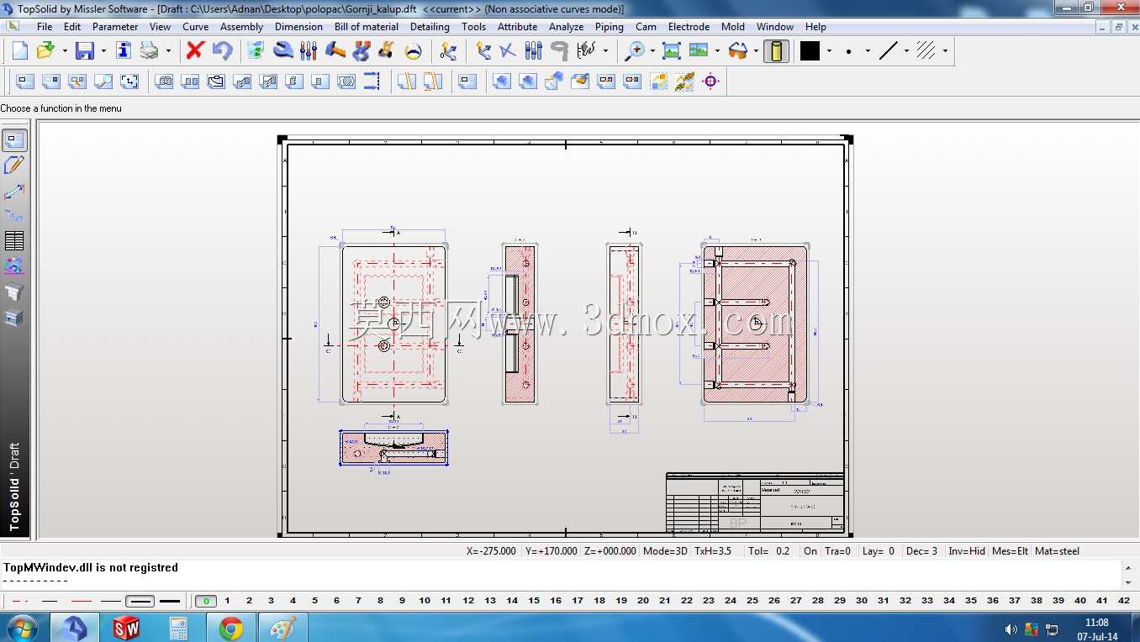This screenshot has width=1140, height=642.
Task: Select layer 5 in the layer bar
Action: coord(314,601)
